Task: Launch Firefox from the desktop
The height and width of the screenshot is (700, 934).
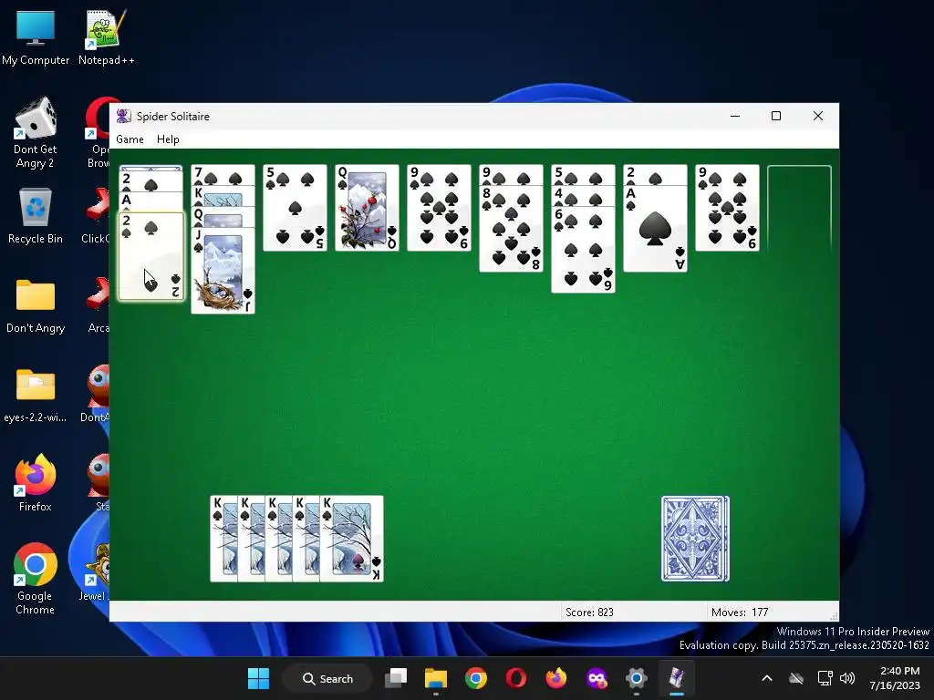Action: click(x=36, y=483)
